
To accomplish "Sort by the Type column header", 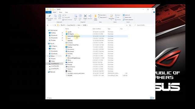I will (109, 29).
